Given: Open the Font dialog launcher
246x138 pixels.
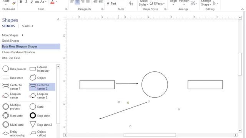Looking at the screenshot, I should coord(66,9).
